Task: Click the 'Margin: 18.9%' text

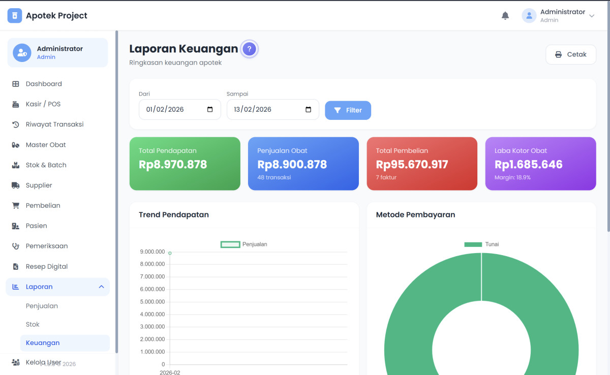Action: pyautogui.click(x=512, y=177)
